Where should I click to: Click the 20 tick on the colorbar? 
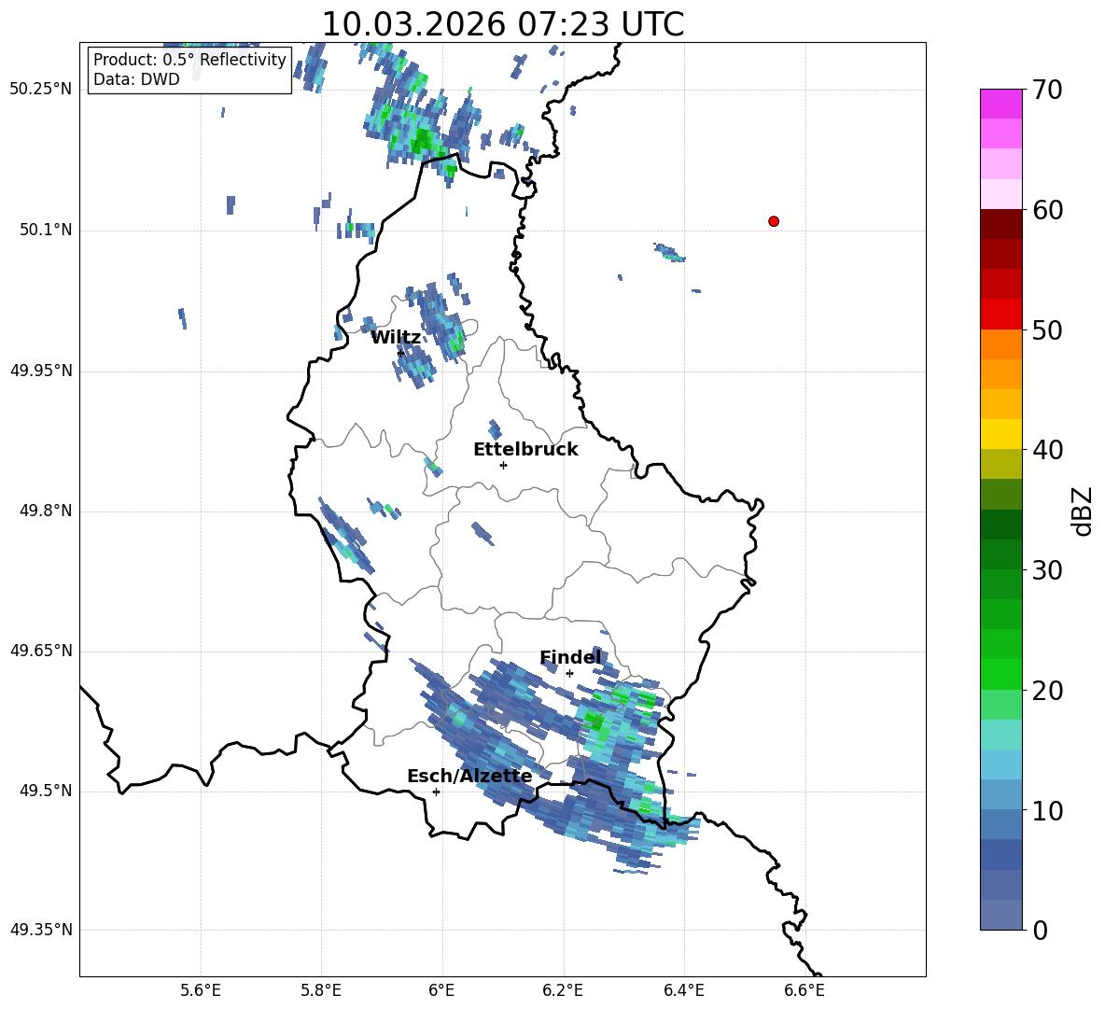(1047, 690)
